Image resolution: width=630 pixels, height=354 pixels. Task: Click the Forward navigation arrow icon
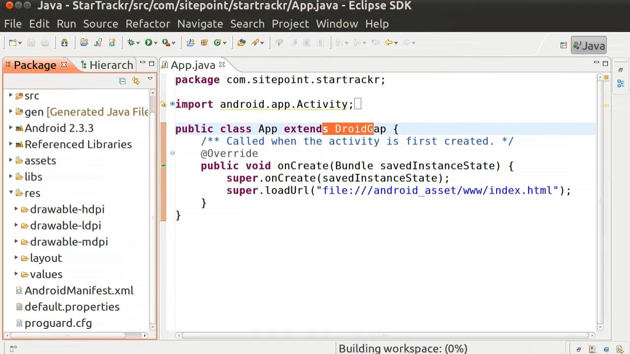click(x=407, y=43)
